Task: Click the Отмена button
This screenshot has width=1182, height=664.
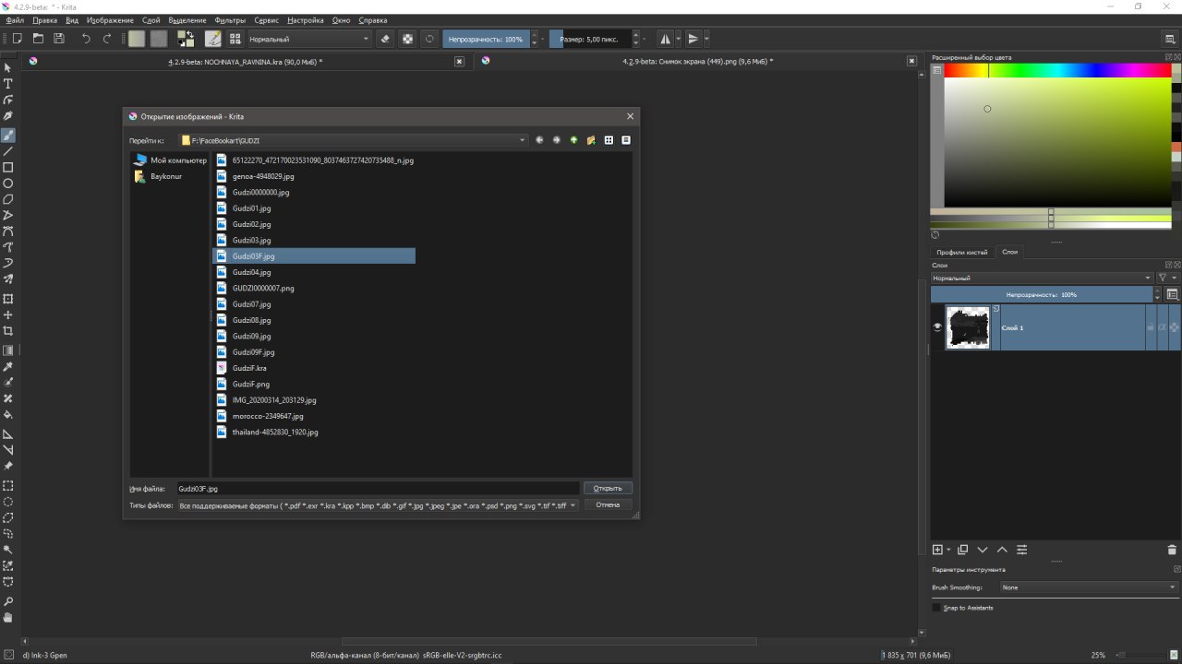Action: coord(608,505)
